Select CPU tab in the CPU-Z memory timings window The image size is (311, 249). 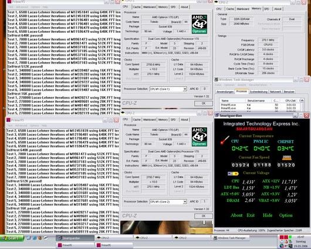[219, 9]
